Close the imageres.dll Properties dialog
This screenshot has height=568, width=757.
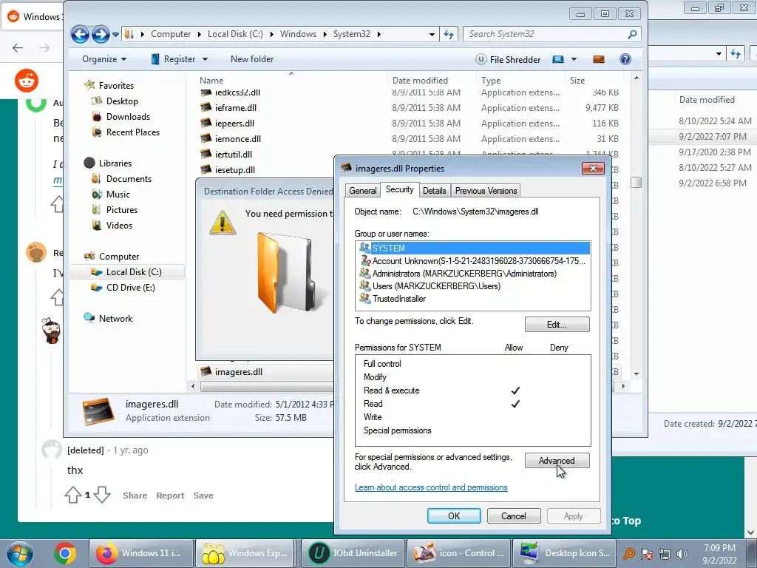(x=593, y=168)
